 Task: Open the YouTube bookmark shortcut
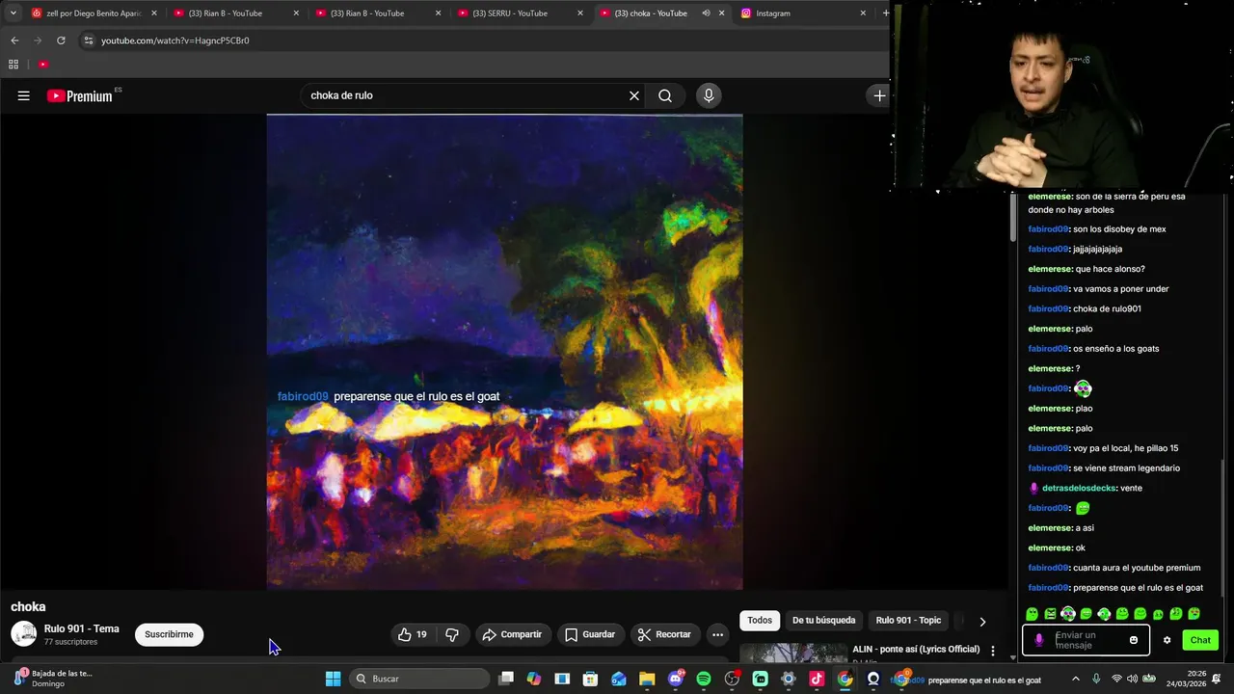pos(43,65)
